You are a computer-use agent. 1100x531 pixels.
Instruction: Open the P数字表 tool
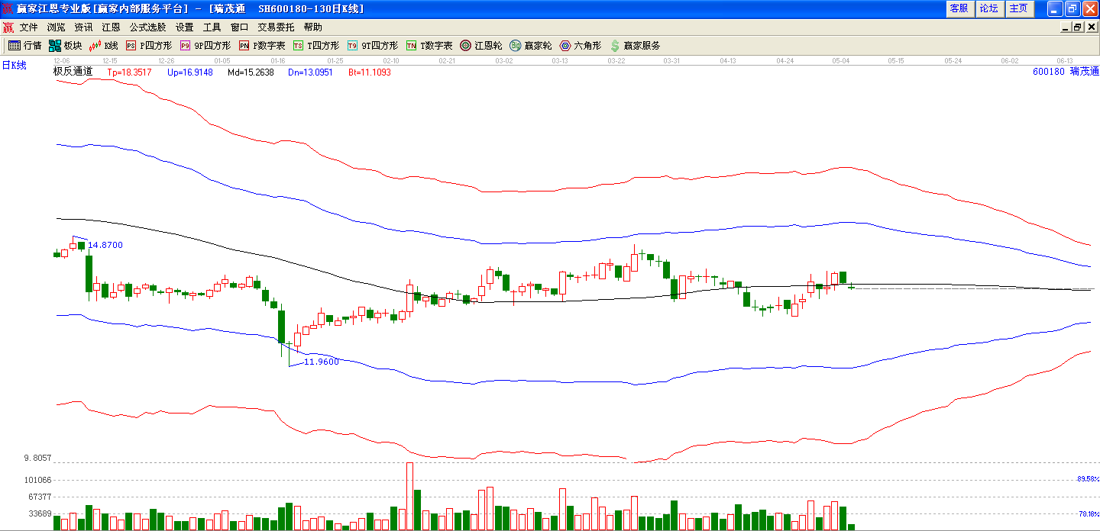(262, 46)
